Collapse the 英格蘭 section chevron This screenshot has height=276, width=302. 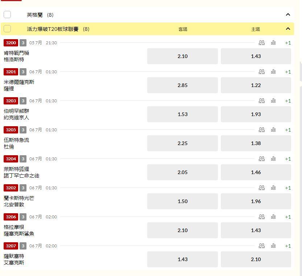click(288, 15)
